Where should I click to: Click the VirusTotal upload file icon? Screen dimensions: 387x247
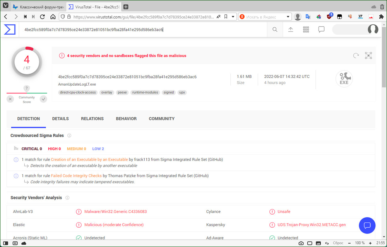click(291, 29)
